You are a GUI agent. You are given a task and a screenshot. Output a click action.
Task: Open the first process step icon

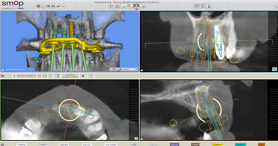pyautogui.click(x=111, y=6)
